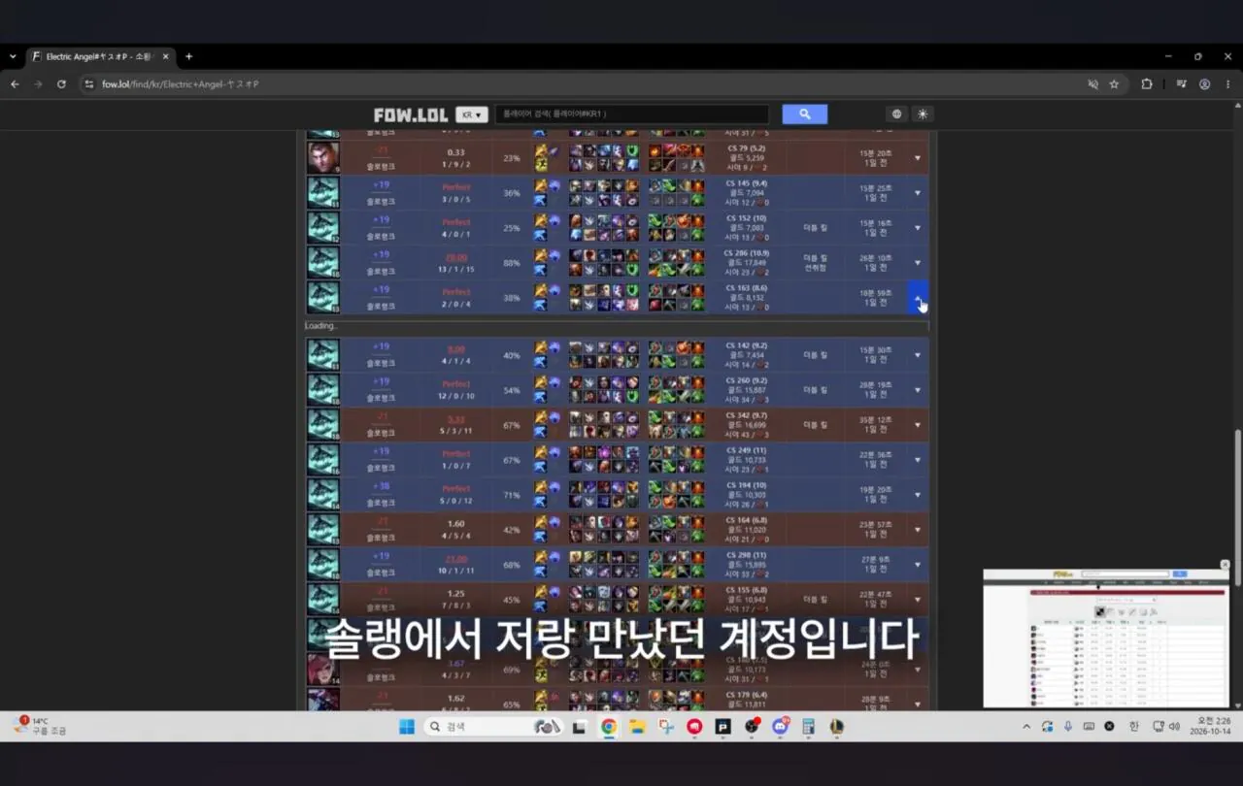The height and width of the screenshot is (786, 1243).
Task: Click champion portrait in 1/9/2 row
Action: [x=323, y=158]
